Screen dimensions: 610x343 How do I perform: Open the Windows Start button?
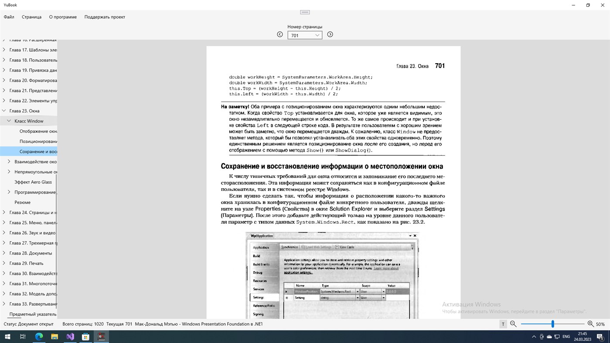(7, 336)
